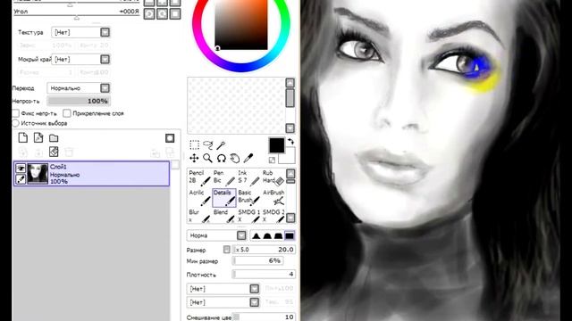Click the reset rotation view button
572x321 pixels.
point(175,14)
